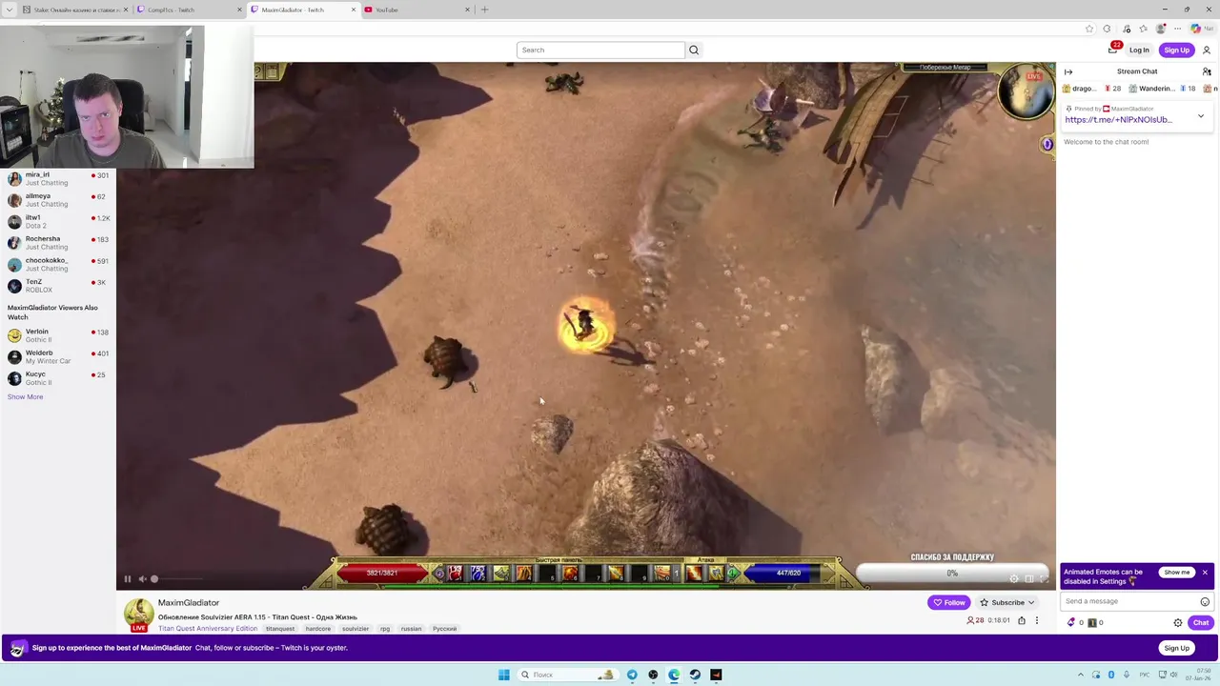Click the top navigation Sign Up button

(1176, 50)
